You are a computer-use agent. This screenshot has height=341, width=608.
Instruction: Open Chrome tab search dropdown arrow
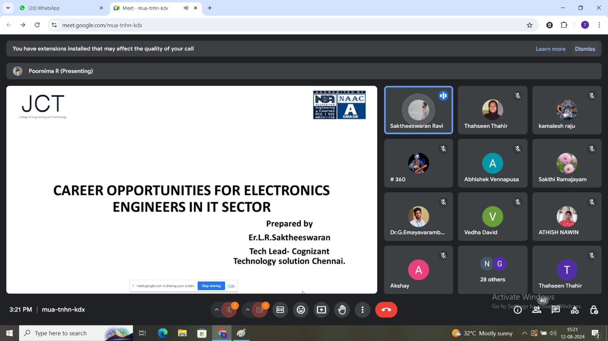coord(8,8)
